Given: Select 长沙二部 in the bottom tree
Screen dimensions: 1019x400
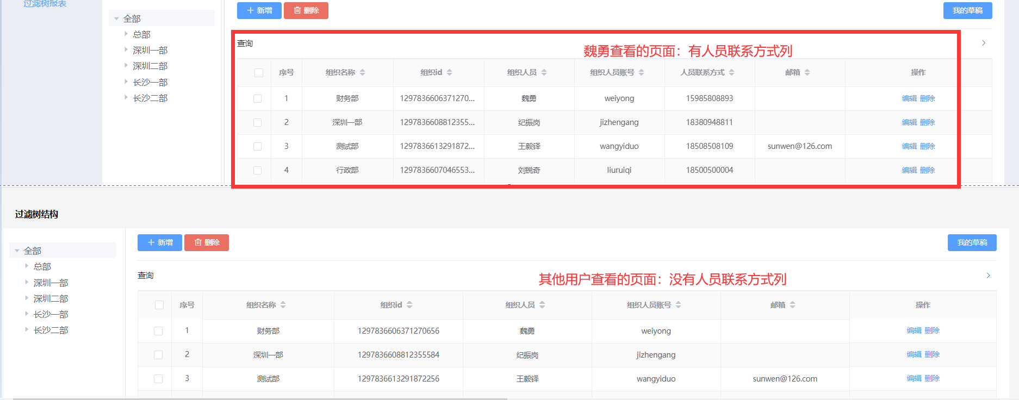Looking at the screenshot, I should [51, 330].
